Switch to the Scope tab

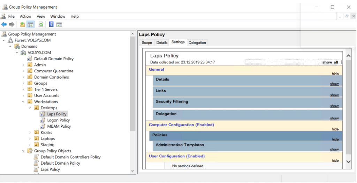point(147,42)
